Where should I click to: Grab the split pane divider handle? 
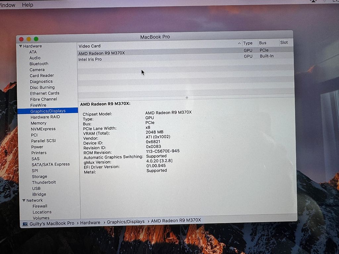(x=187, y=98)
